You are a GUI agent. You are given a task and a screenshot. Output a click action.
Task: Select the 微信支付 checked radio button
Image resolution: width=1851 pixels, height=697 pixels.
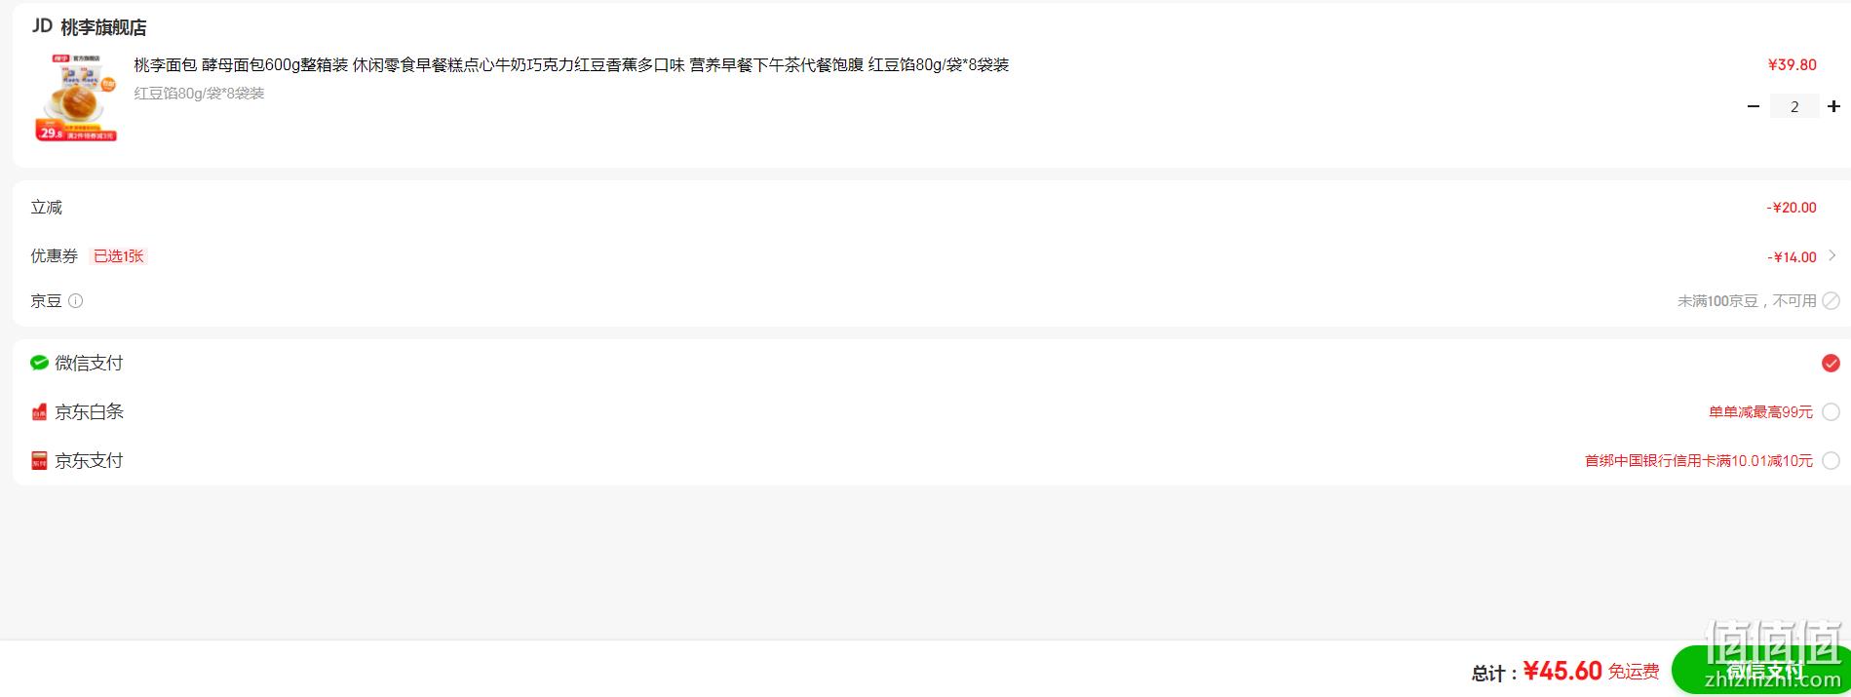tap(1831, 364)
